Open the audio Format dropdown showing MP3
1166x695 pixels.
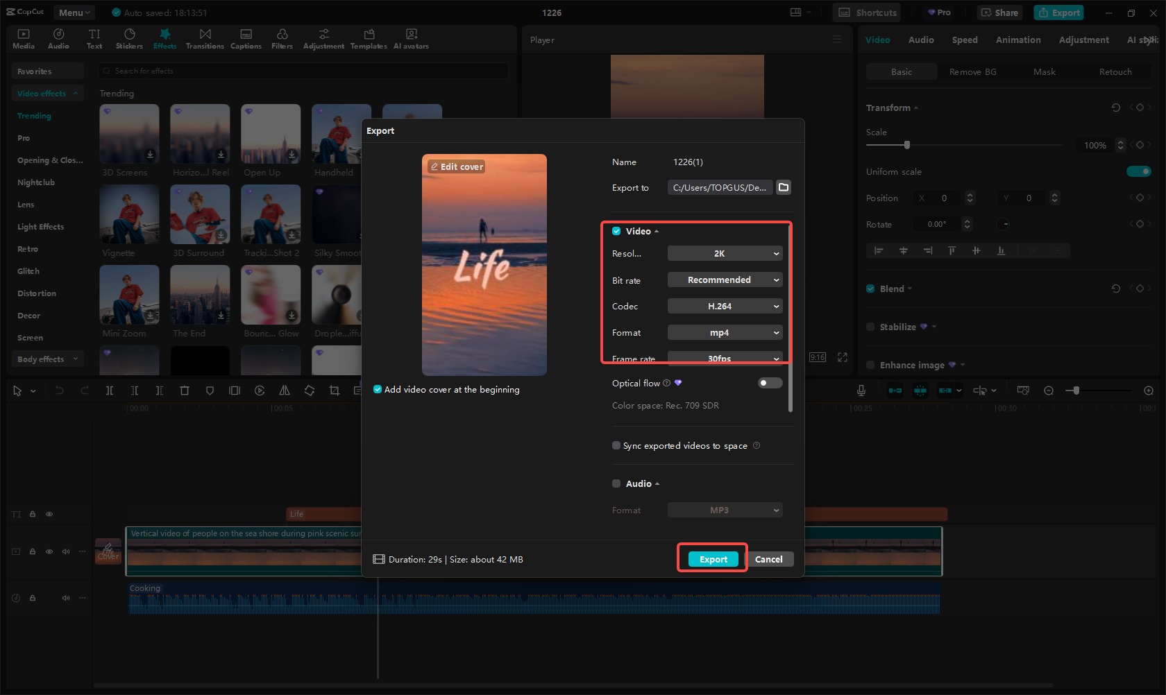pyautogui.click(x=725, y=510)
